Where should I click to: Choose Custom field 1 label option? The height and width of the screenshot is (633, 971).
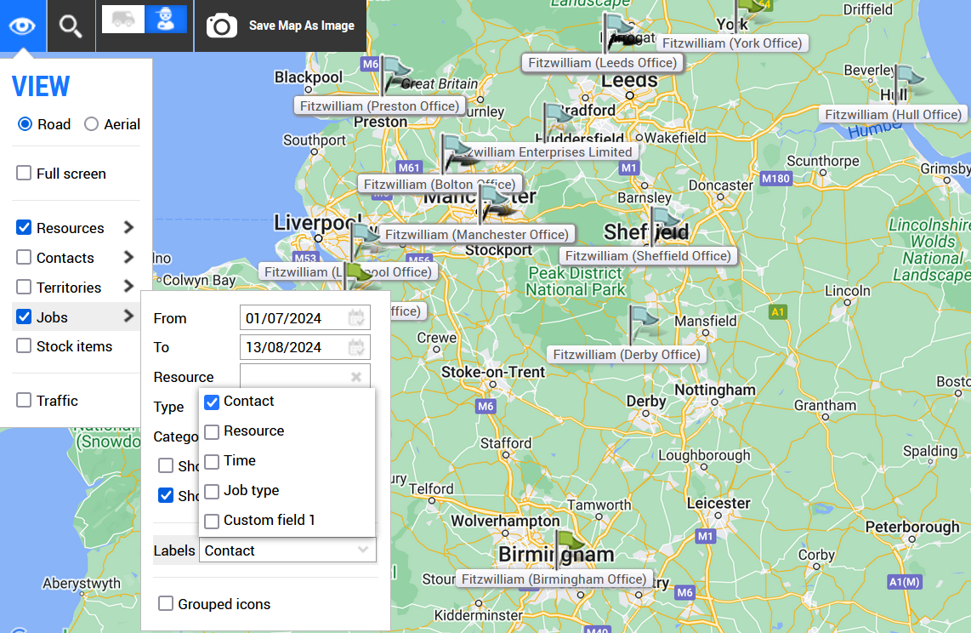coord(212,521)
